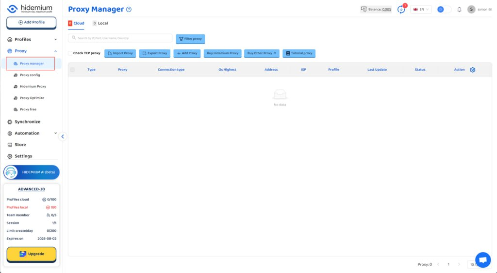
Task: Click the Type column header
Action: 91,70
